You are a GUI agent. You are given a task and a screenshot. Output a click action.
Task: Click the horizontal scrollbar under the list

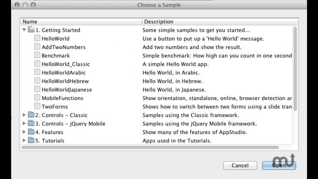click(x=150, y=148)
